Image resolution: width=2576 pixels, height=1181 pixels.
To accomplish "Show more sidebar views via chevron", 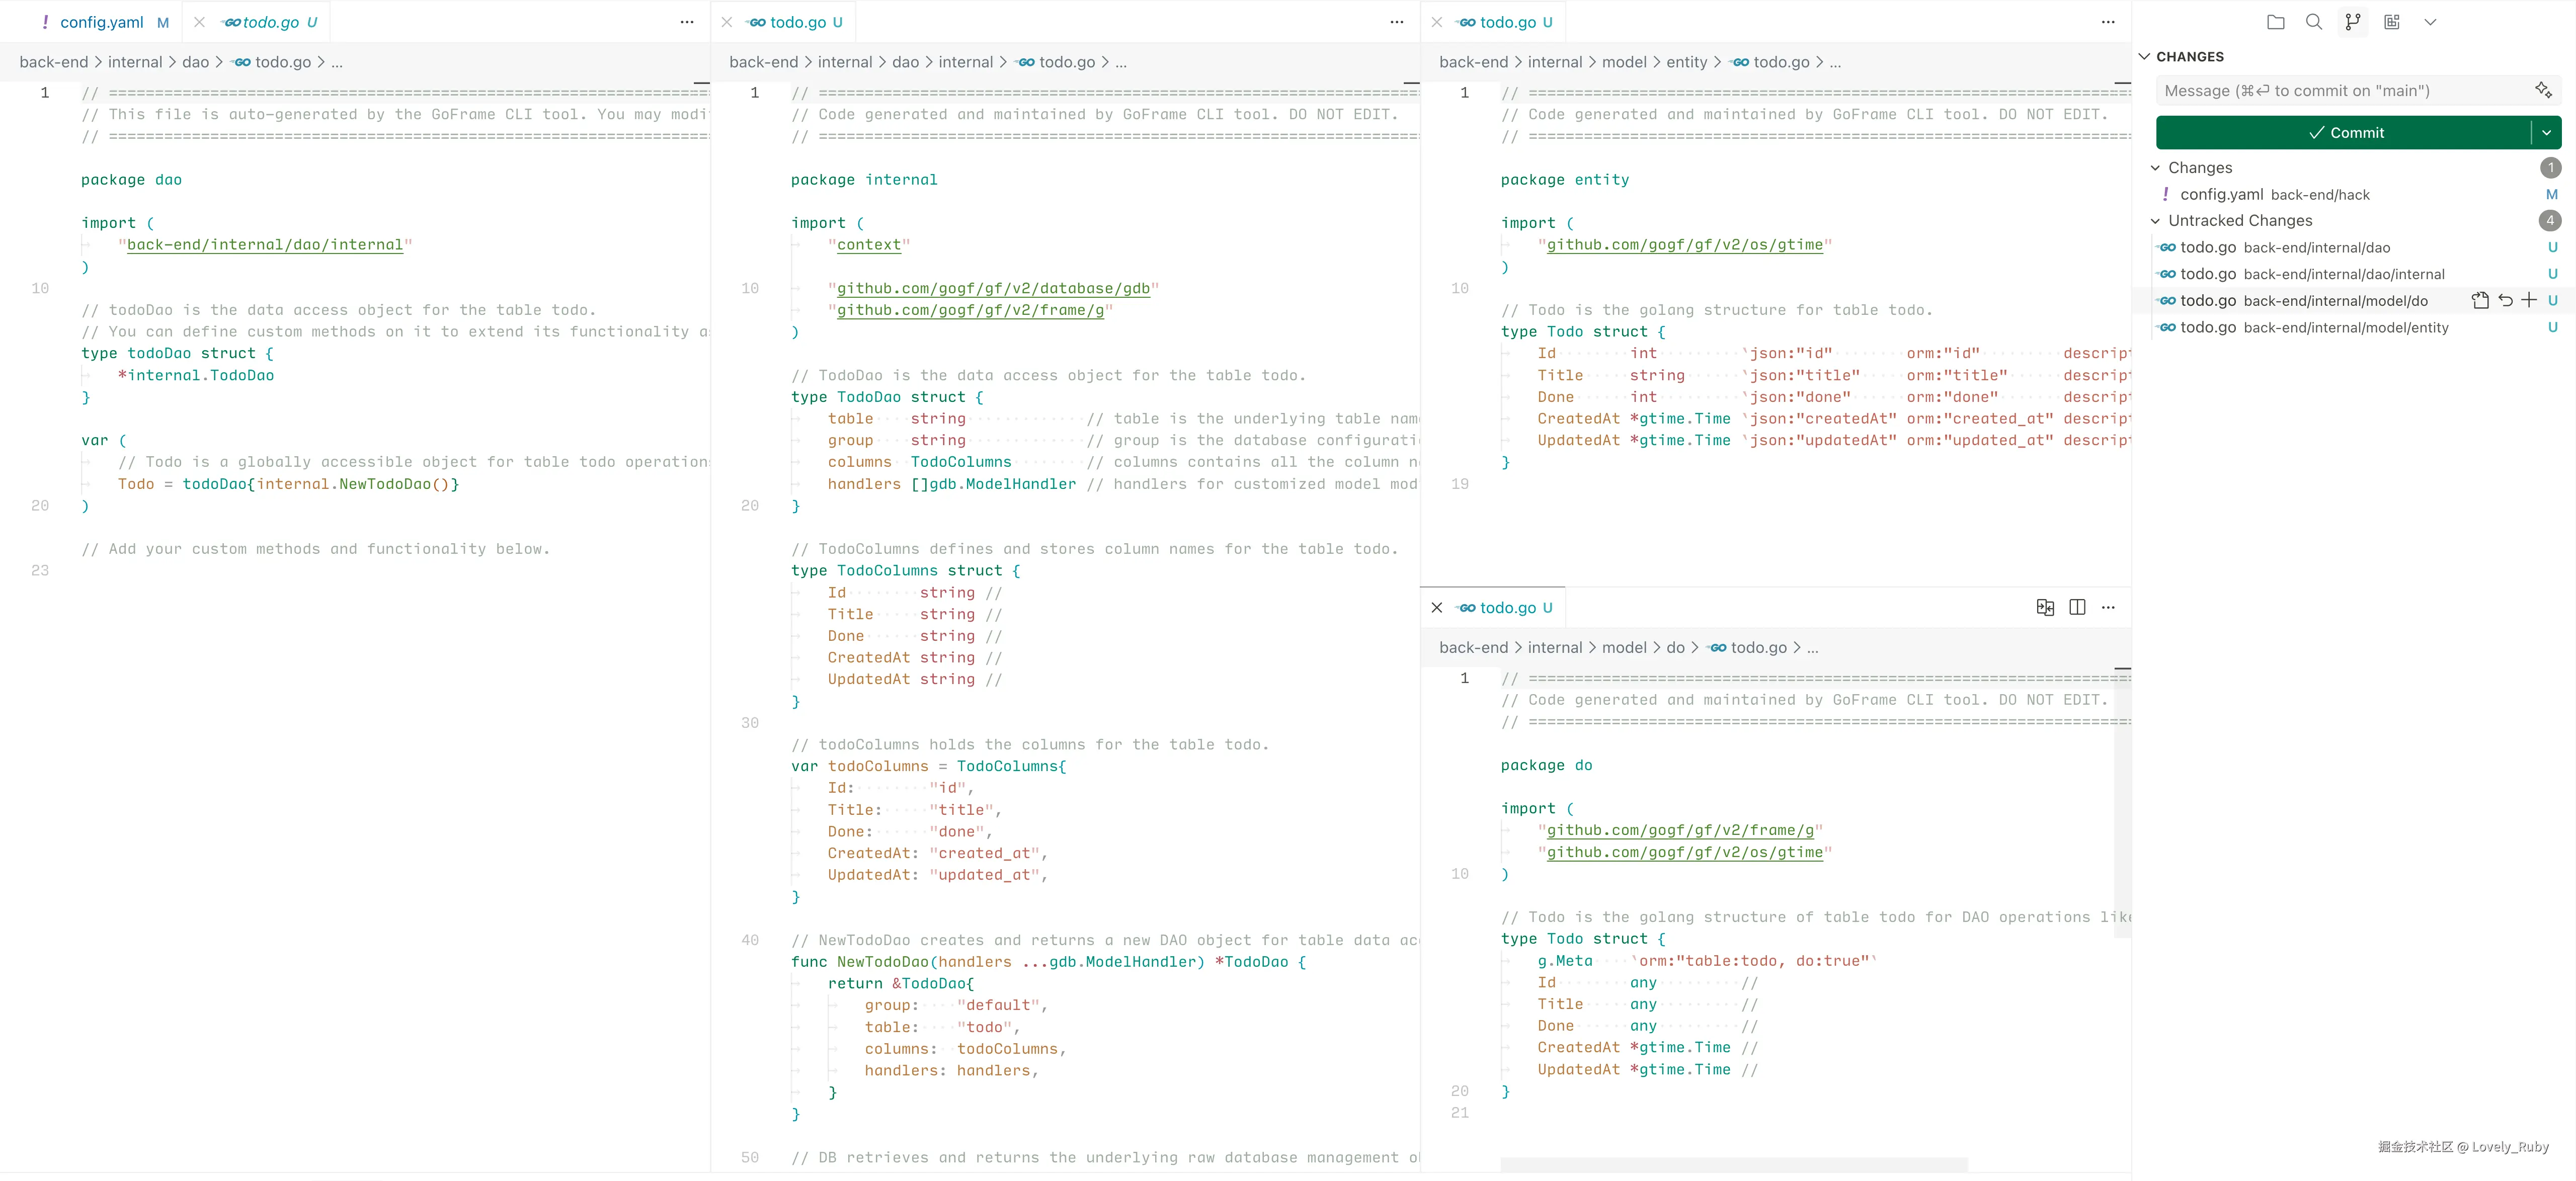I will click(x=2430, y=22).
